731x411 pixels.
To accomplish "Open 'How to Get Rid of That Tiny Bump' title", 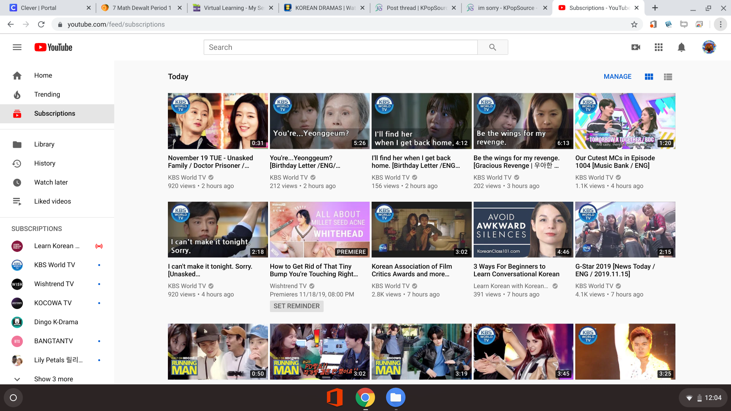I will [x=314, y=270].
